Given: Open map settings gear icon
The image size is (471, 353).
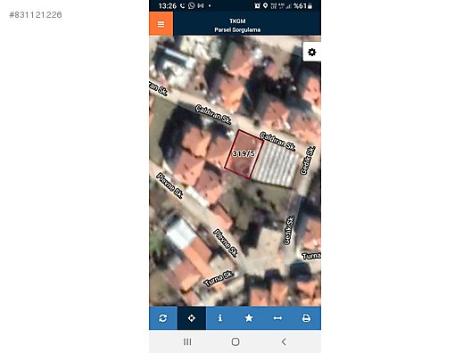Looking at the screenshot, I should click(x=312, y=53).
